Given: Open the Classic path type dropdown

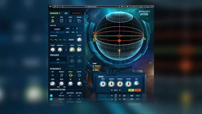Looking at the screenshot, I should 57,30.
